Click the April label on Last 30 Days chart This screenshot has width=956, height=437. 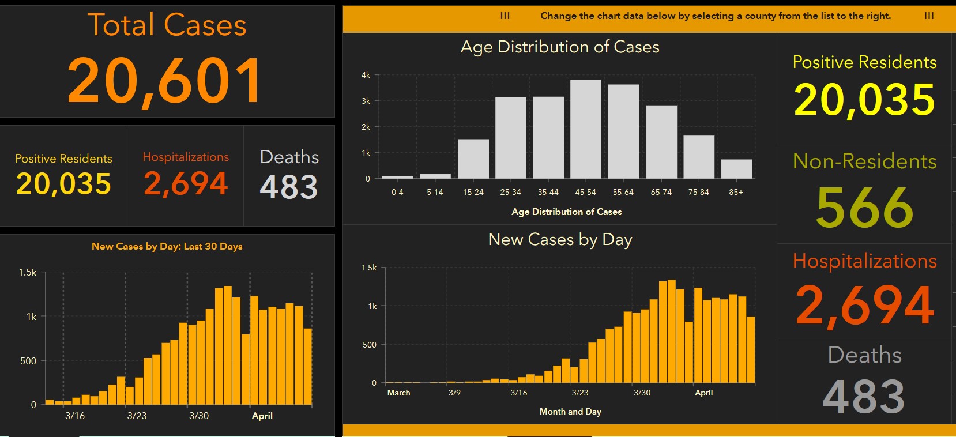pos(262,416)
